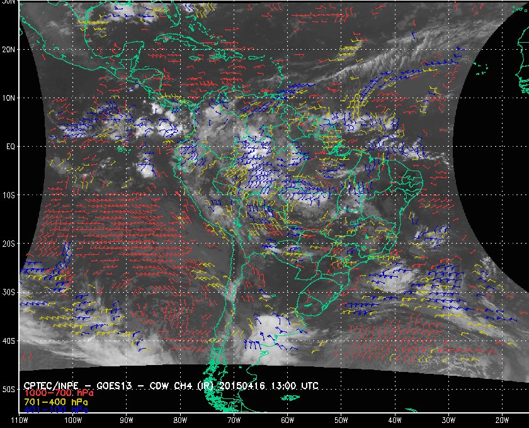Select the 100W longitude label

click(73, 420)
